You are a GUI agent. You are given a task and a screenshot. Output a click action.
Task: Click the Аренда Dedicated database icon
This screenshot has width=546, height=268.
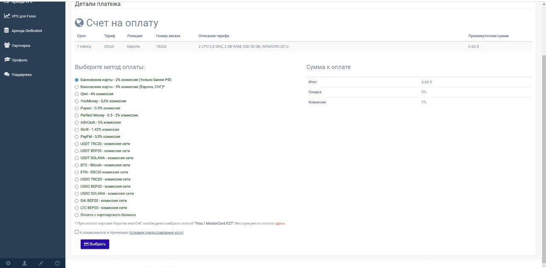point(7,30)
